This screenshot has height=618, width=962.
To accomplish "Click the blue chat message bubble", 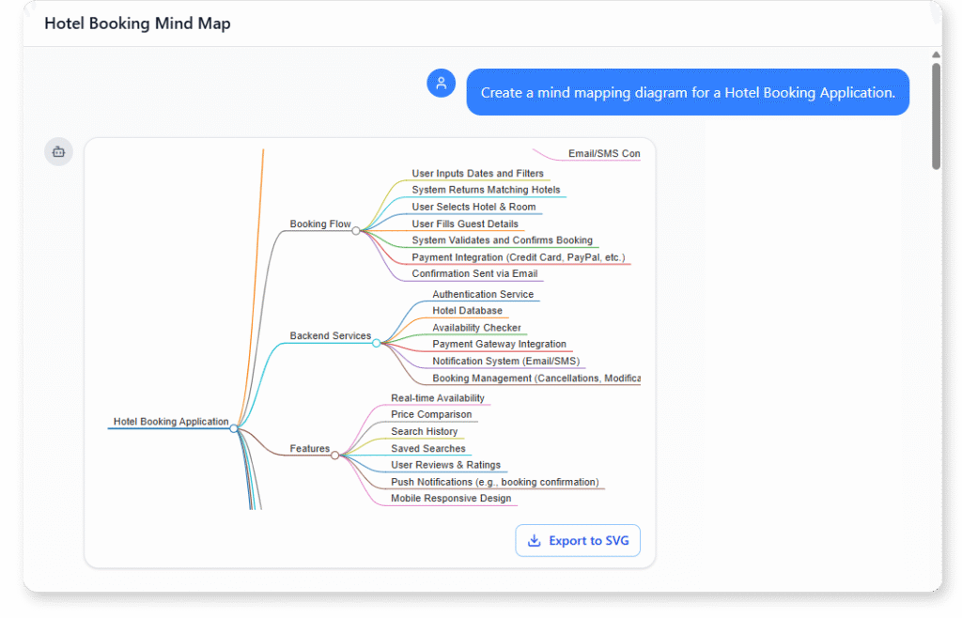I will [688, 92].
